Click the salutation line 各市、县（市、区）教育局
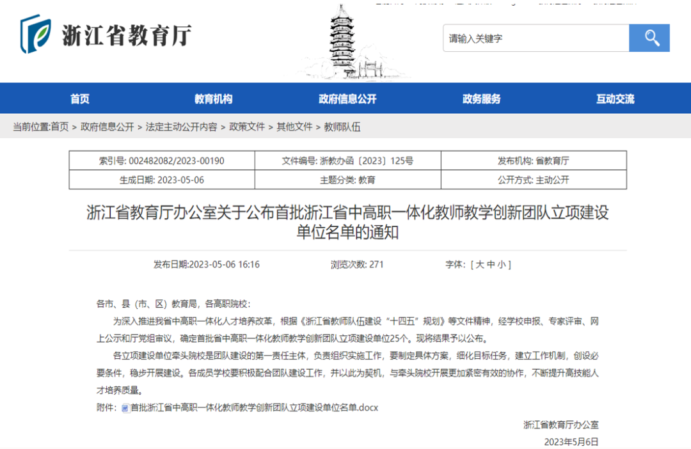This screenshot has width=691, height=449. point(173,304)
